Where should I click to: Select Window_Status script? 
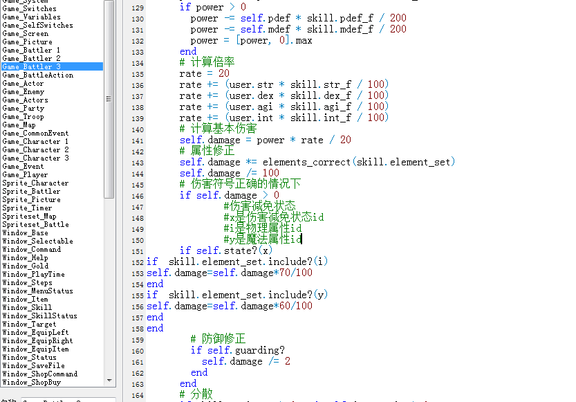tap(29, 358)
